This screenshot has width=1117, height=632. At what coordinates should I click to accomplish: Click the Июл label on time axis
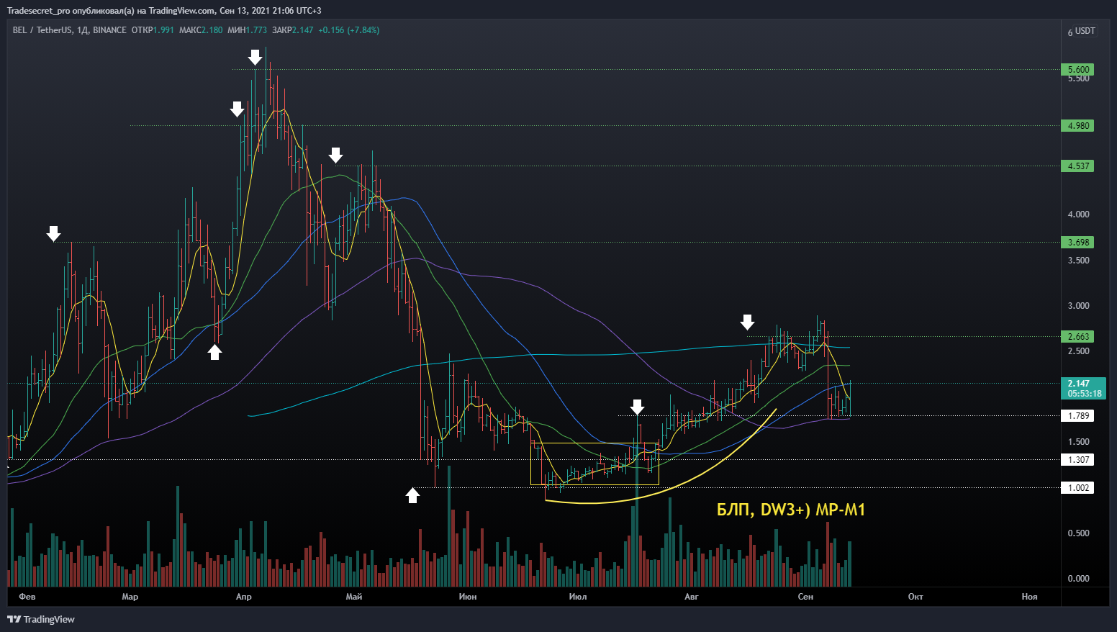click(578, 597)
